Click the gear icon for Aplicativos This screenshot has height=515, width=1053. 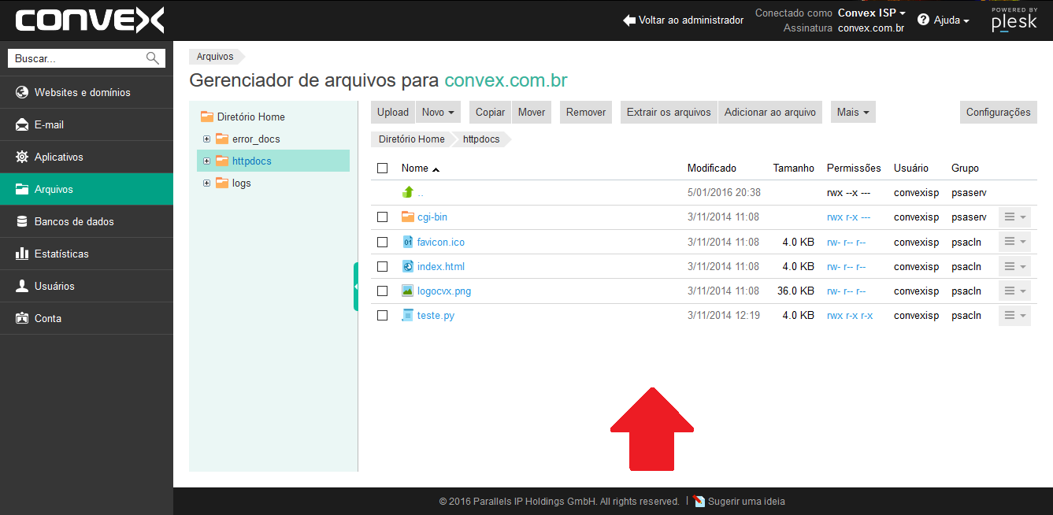[x=22, y=157]
